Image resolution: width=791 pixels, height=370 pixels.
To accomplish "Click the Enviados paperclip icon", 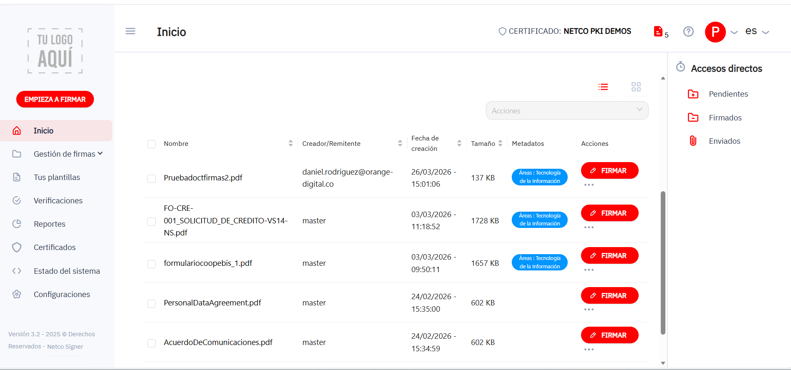I will click(693, 141).
